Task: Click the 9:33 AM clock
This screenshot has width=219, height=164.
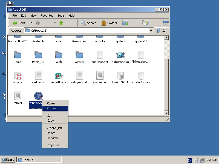Action: point(212,160)
